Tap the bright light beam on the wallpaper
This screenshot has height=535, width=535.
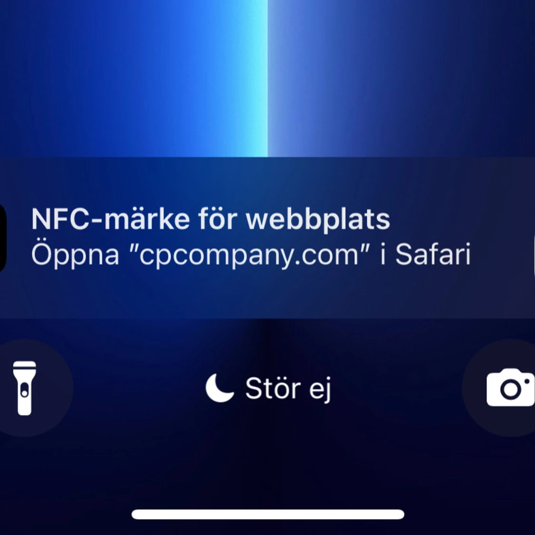pyautogui.click(x=259, y=79)
